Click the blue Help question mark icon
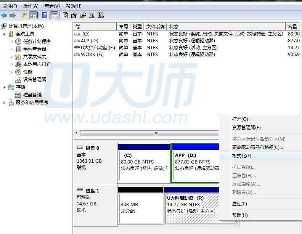Image resolution: width=302 pixels, height=234 pixels. 45,15
